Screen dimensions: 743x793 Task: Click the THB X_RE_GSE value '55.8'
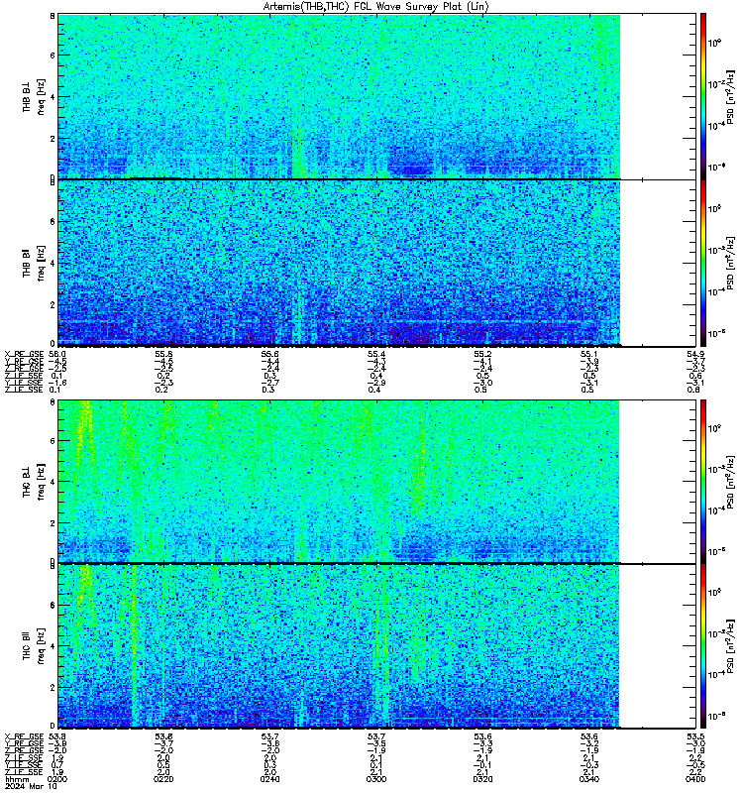[x=163, y=355]
